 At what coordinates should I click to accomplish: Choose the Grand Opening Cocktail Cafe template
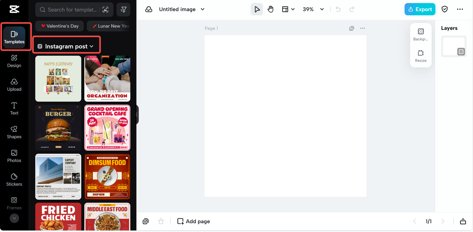pos(107,127)
